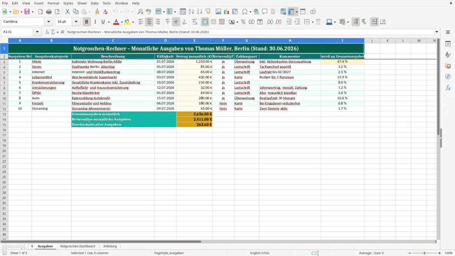Open the sidebar Navigator compass icon
Viewport: 455px width, 256px height.
448,77
